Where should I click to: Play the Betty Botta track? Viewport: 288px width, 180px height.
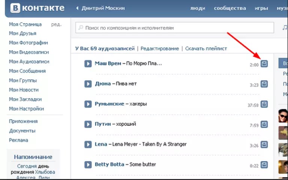click(x=88, y=165)
